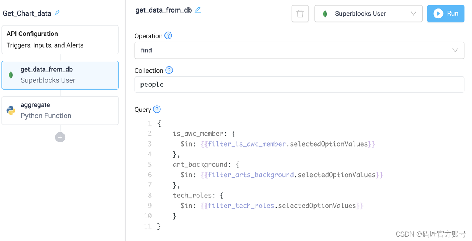Viewport: 472px width, 241px height.
Task: Click line number 1 in query editor
Action: (149, 123)
